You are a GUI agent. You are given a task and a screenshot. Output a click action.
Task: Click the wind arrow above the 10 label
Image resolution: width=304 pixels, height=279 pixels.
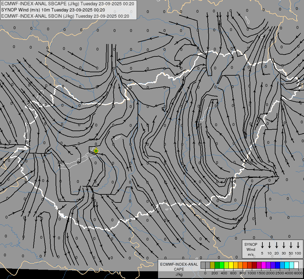click(x=269, y=245)
